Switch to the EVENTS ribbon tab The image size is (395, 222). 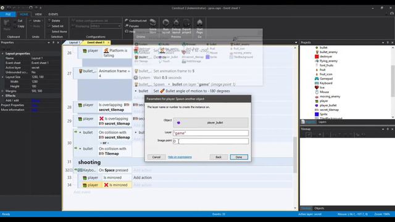(x=53, y=14)
